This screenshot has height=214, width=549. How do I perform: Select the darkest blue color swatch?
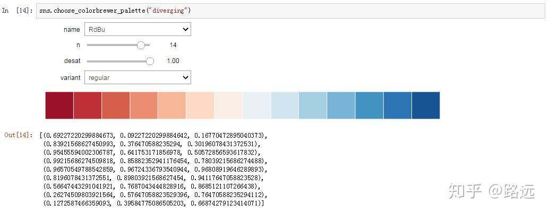click(426, 105)
